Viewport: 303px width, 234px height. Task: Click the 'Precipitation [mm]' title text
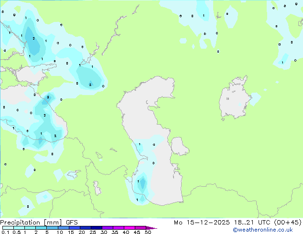pyautogui.click(x=31, y=223)
